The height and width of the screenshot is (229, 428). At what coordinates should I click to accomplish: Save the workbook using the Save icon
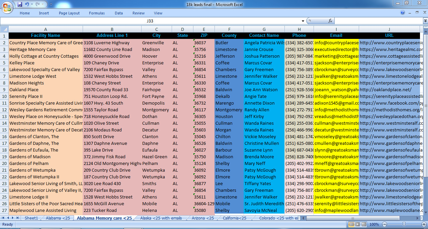point(20,4)
